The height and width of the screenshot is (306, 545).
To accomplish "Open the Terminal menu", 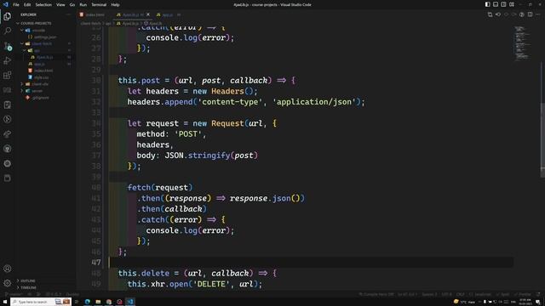I will [99, 4].
